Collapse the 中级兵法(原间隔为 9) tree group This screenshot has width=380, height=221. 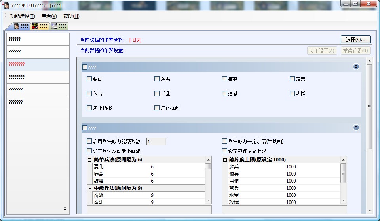tap(90, 188)
